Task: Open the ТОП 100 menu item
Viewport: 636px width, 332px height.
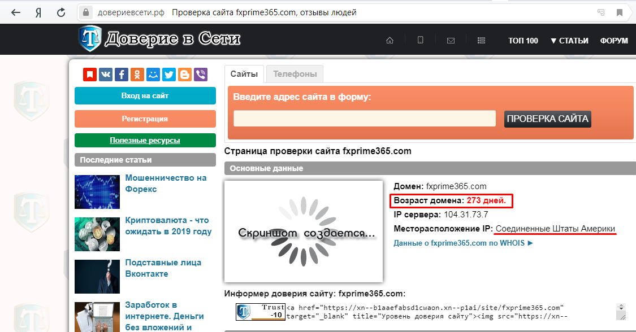Action: (x=523, y=41)
